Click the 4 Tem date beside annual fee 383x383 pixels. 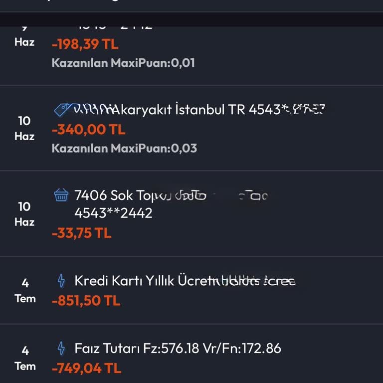[25, 291]
